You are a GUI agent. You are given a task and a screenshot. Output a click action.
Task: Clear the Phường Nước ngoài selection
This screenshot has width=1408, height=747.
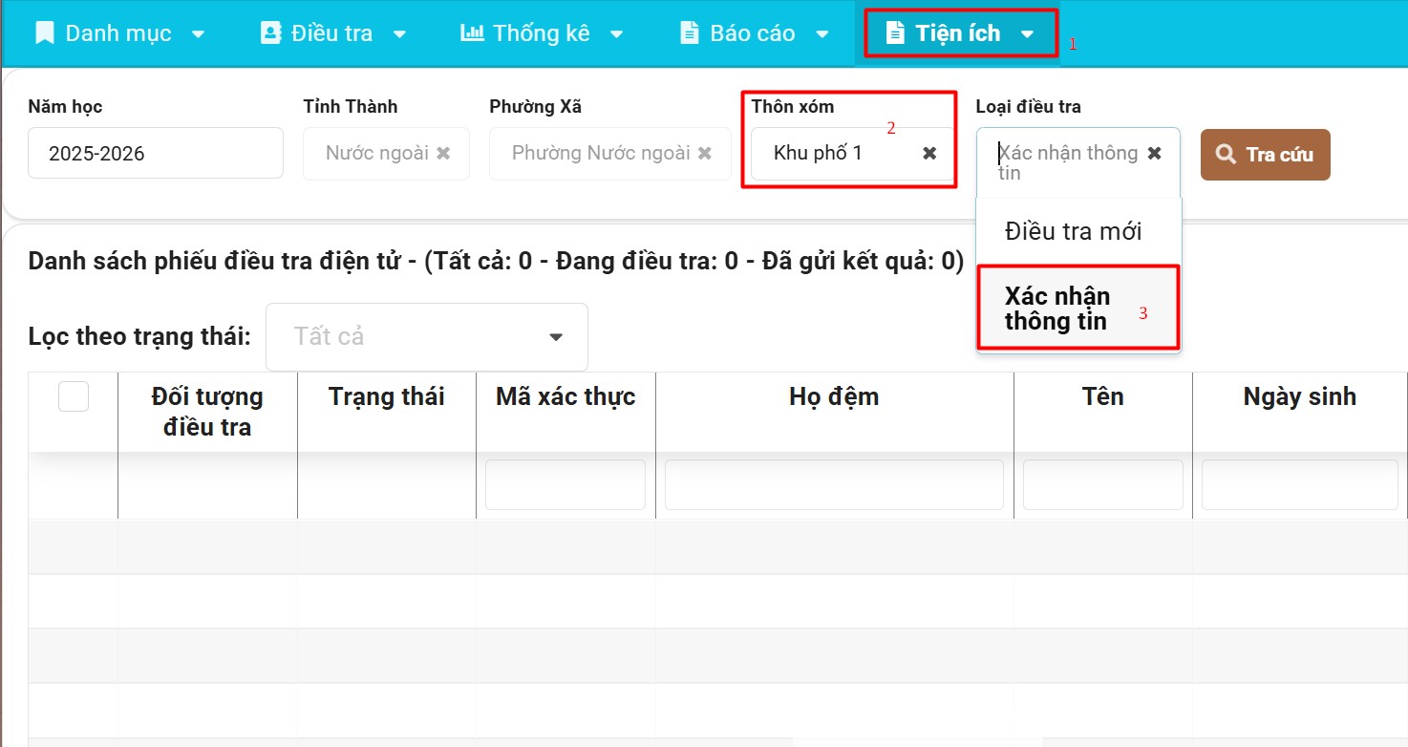pyautogui.click(x=705, y=154)
